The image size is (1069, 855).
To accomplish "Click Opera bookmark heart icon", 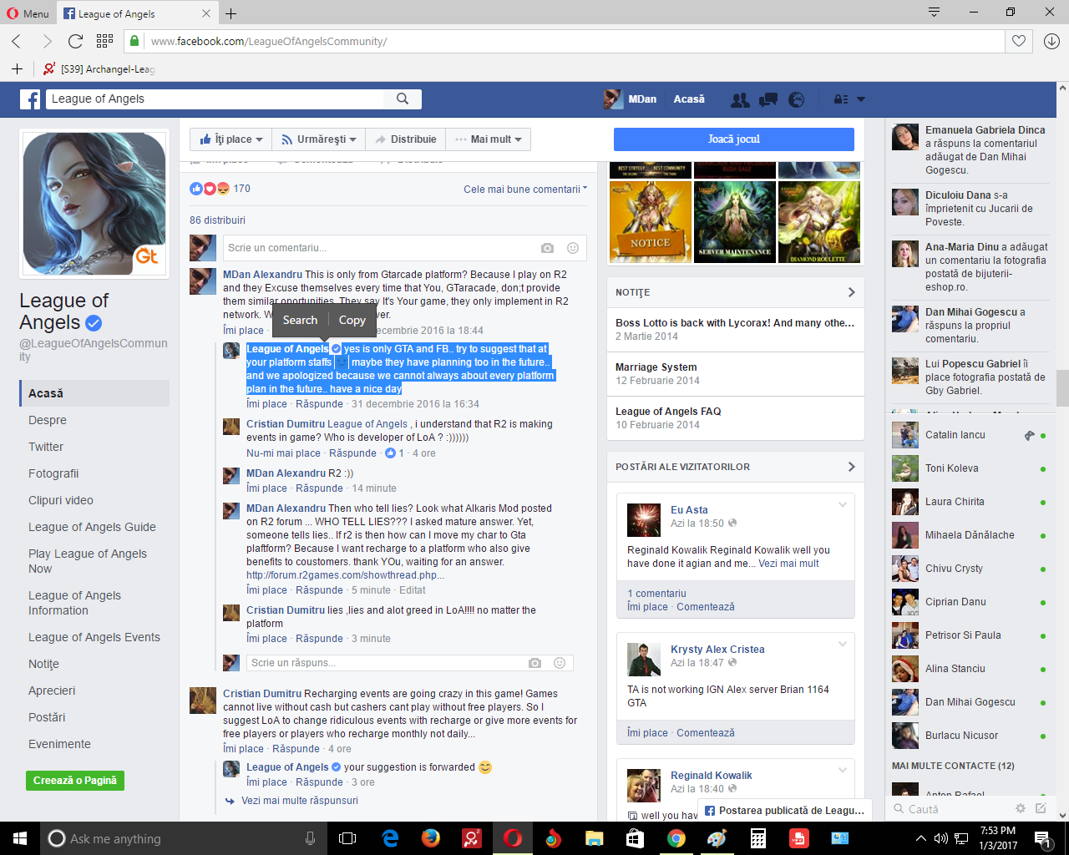I will pyautogui.click(x=1019, y=41).
